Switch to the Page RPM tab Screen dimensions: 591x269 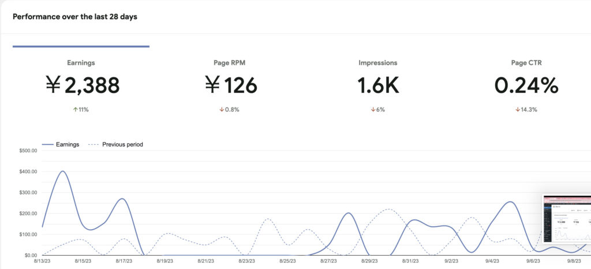point(230,63)
